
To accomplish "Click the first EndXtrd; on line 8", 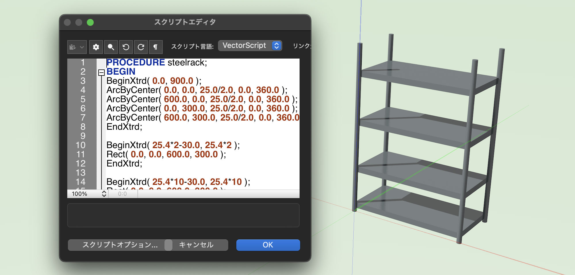I will [124, 127].
